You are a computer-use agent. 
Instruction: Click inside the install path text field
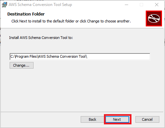[80, 57]
